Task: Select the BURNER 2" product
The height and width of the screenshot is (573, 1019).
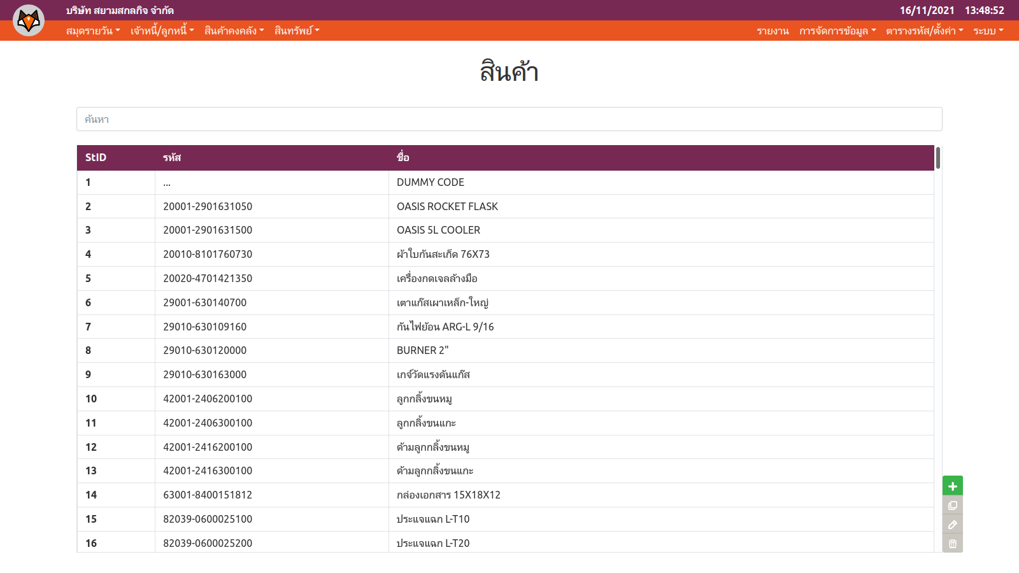Action: click(x=422, y=350)
